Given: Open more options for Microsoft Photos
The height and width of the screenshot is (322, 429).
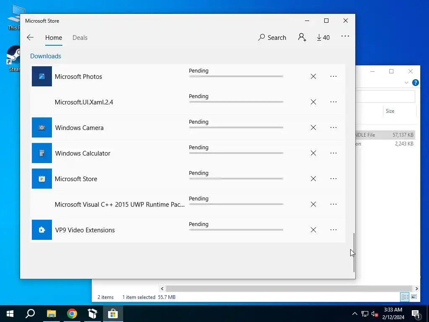Looking at the screenshot, I should [333, 76].
